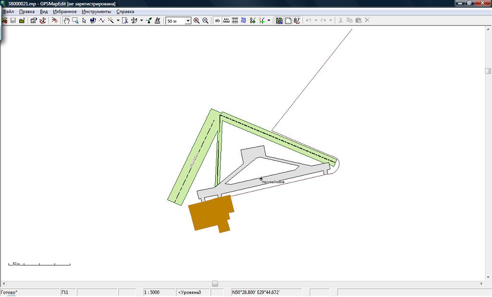Open map properties icon
This screenshot has height=297, width=492.
(x=34, y=21)
